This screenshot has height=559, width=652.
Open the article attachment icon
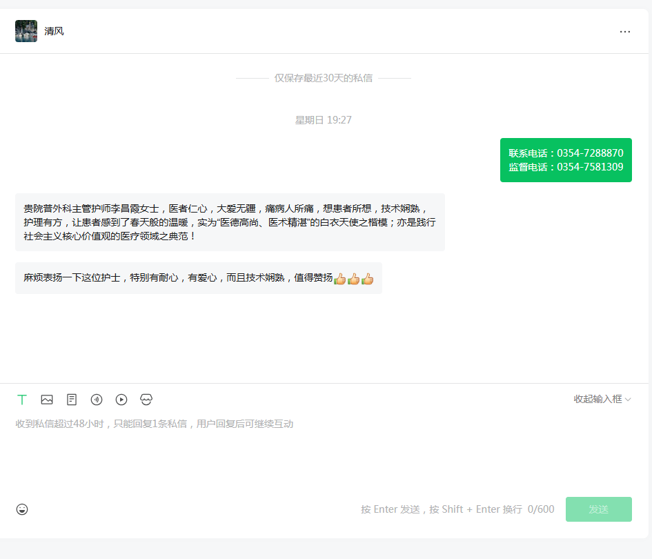(72, 400)
